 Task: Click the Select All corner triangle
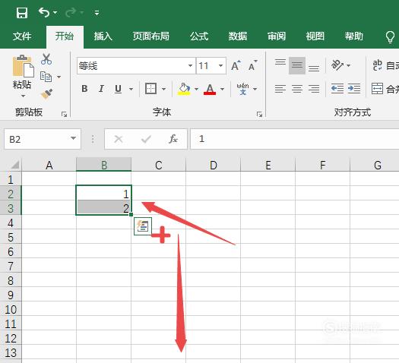coord(15,165)
